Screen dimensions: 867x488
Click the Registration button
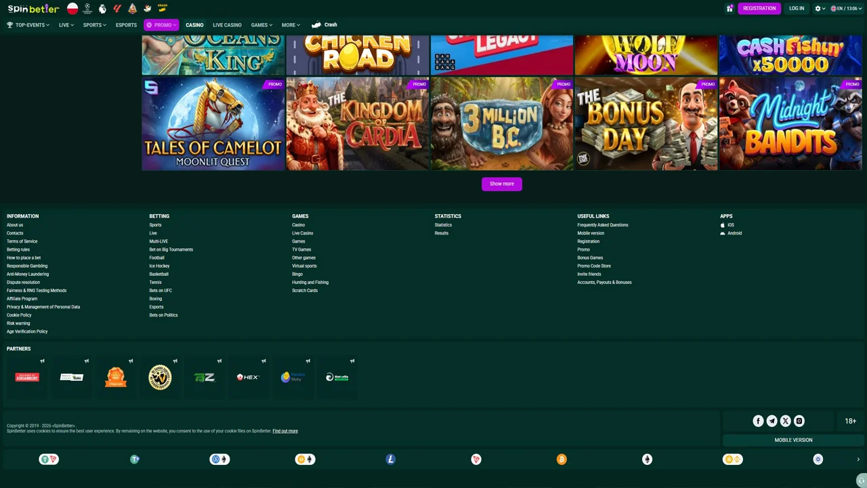click(759, 9)
